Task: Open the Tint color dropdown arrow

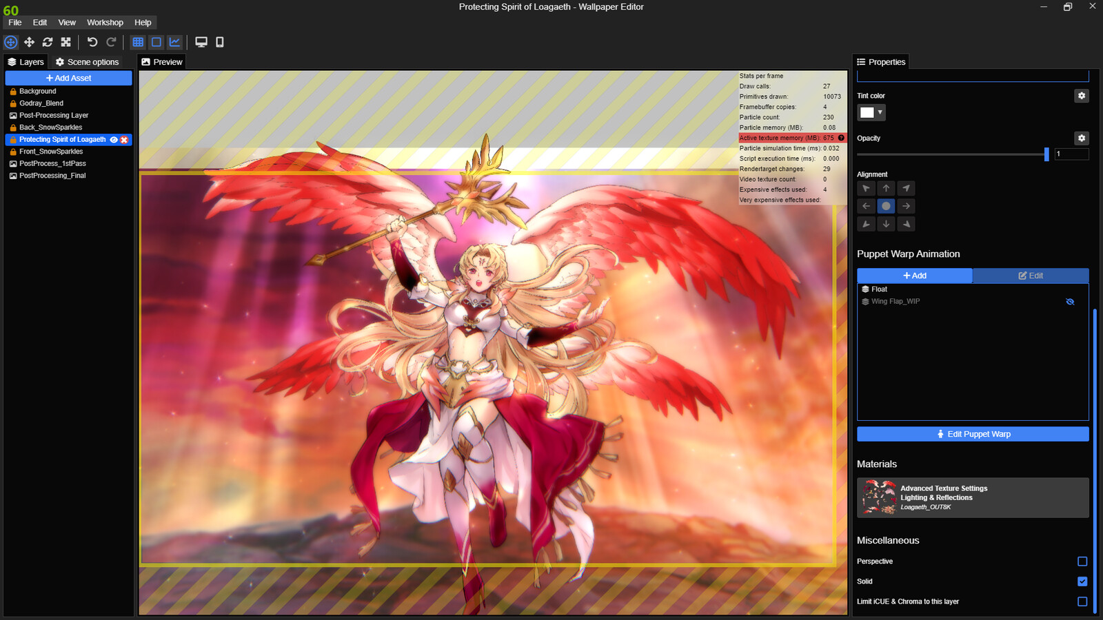Action: pos(880,112)
